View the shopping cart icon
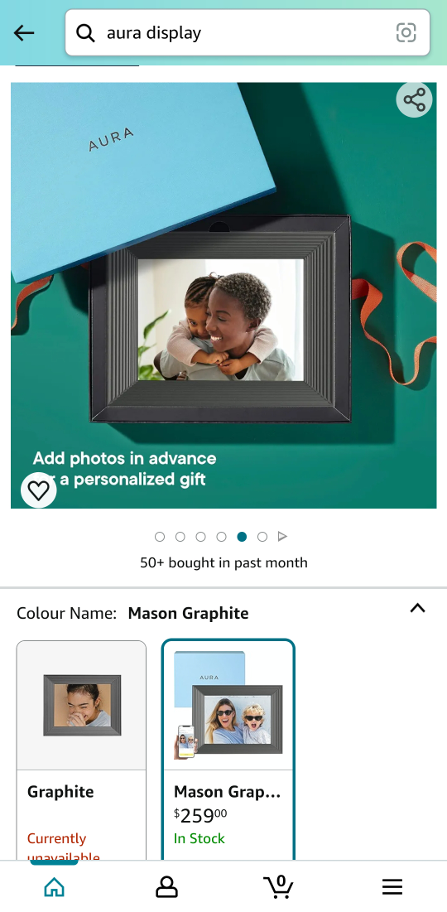The height and width of the screenshot is (912, 447). click(x=278, y=886)
